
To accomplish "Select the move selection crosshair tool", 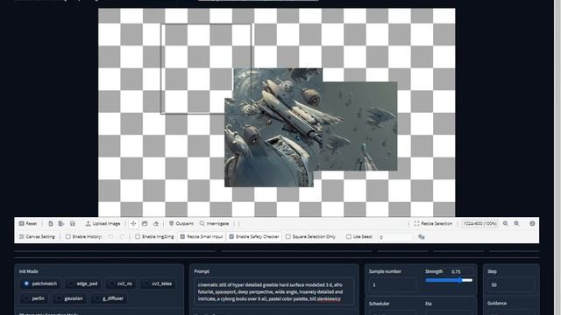I will pyautogui.click(x=133, y=224).
